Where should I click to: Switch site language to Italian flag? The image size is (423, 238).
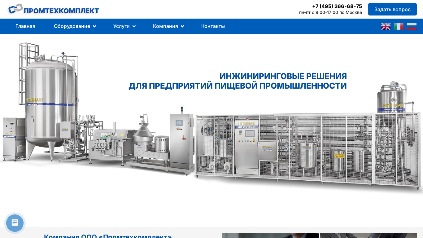(399, 26)
